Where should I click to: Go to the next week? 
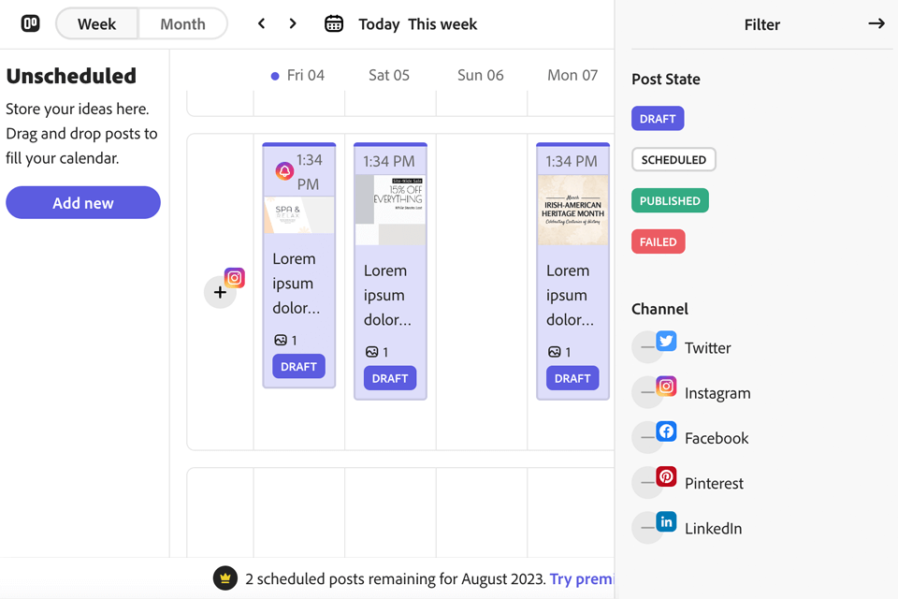(293, 23)
